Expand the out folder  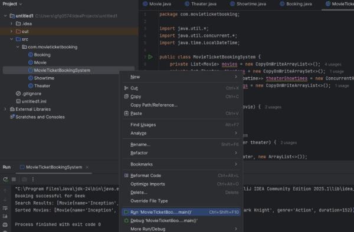12,31
